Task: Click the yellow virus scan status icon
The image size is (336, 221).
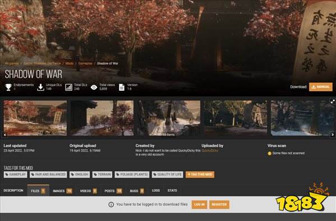Action: coord(269,153)
